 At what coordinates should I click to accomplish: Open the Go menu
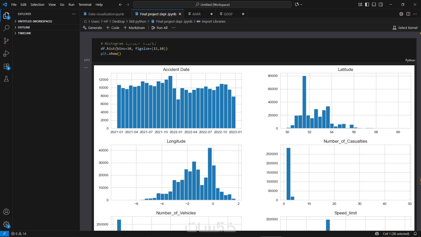click(x=62, y=4)
